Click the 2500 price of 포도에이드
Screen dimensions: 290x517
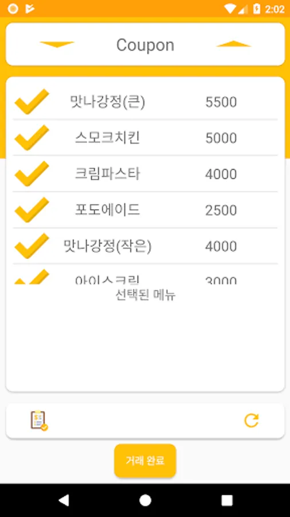221,210
